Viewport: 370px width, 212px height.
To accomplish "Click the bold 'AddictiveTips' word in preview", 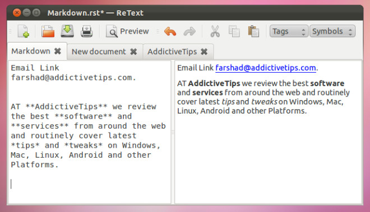I will pos(214,83).
